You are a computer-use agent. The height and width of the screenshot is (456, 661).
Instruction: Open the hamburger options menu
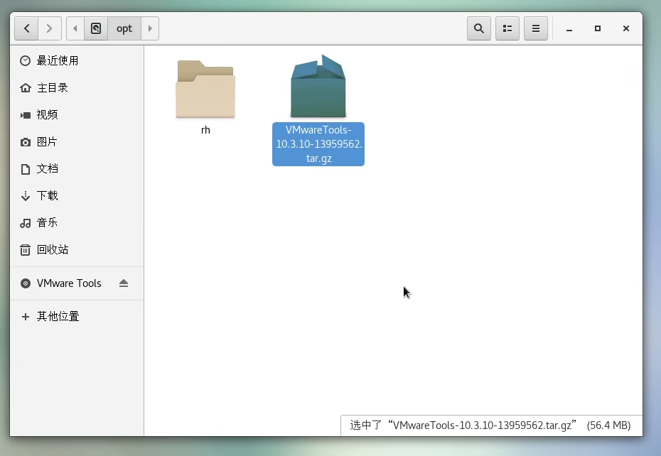536,28
